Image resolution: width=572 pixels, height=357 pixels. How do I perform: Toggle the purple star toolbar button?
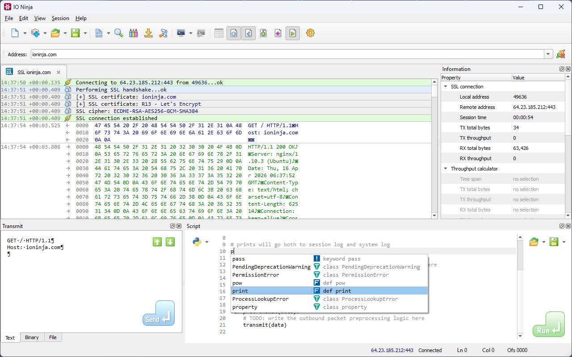tap(278, 33)
